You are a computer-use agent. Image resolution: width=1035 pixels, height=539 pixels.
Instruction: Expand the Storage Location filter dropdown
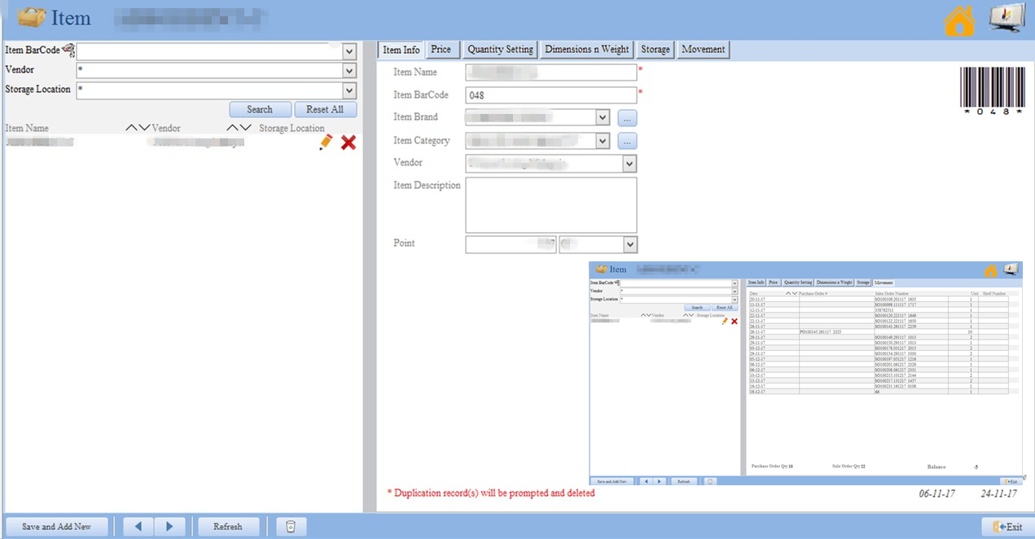(x=349, y=90)
